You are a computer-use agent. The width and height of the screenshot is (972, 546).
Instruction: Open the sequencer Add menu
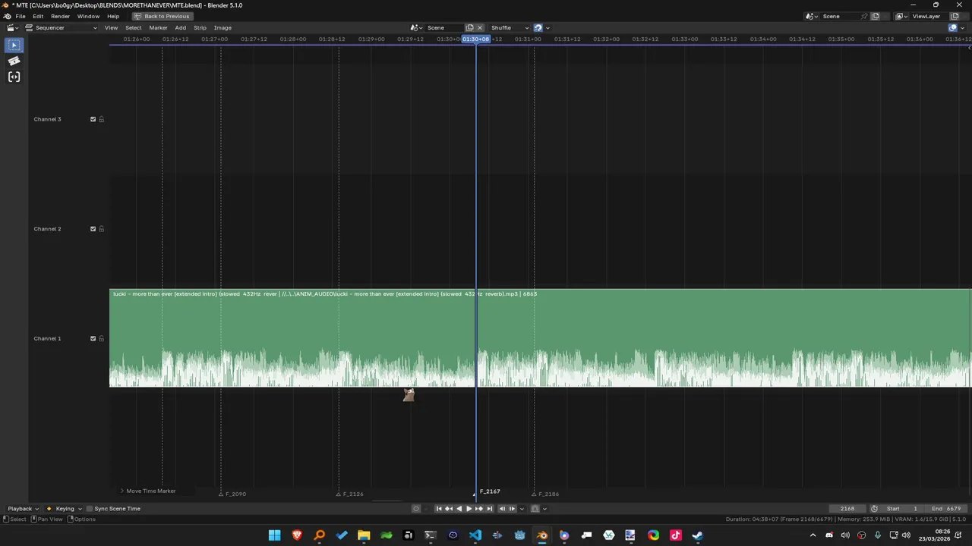click(x=180, y=27)
